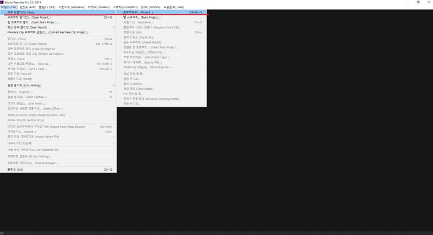The height and width of the screenshot is (235, 433).
Task: Select Sequence From Clip entry
Action: (x=161, y=27)
